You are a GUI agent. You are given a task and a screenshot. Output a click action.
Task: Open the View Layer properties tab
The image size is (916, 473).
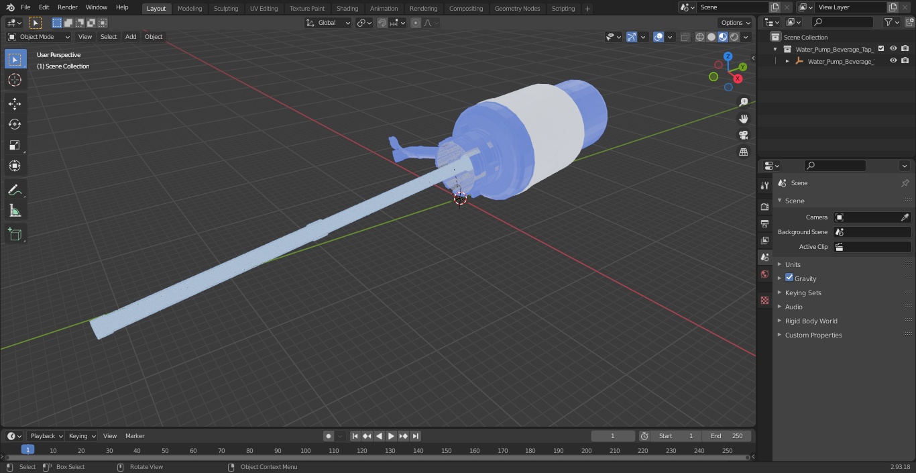coord(764,240)
